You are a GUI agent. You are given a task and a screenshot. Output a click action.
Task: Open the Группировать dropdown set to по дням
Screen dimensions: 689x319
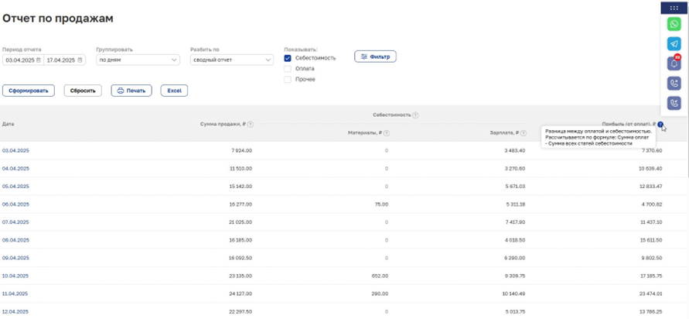point(138,60)
